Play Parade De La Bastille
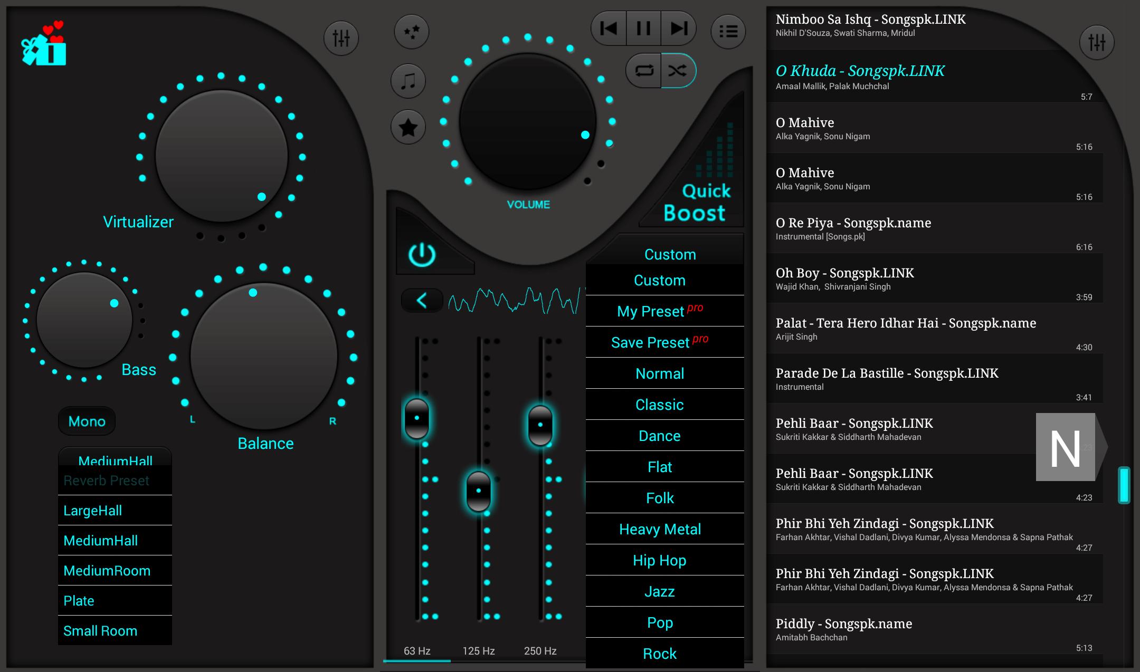1140x672 pixels. pos(934,379)
